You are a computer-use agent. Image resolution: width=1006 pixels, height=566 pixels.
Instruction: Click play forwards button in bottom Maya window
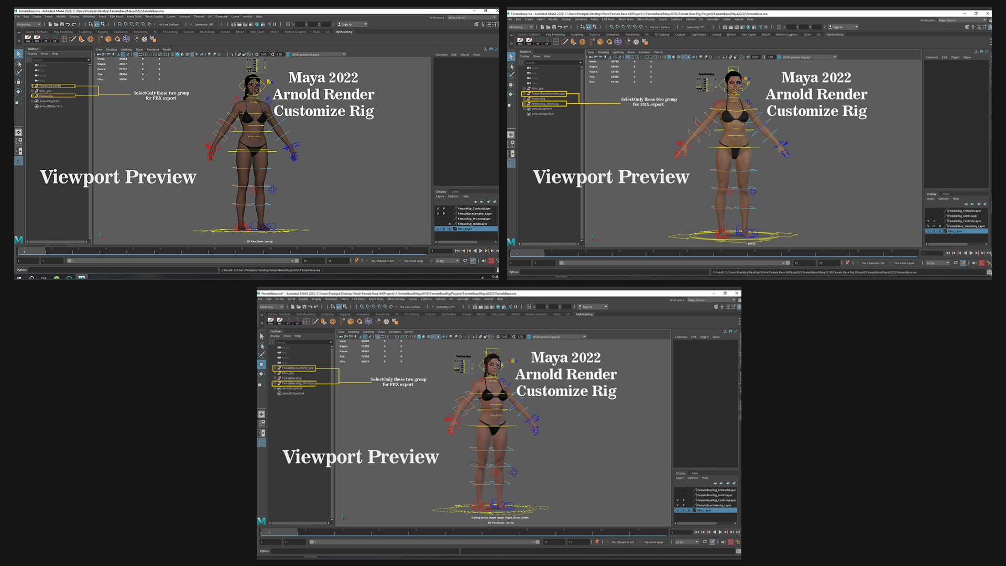pyautogui.click(x=720, y=532)
